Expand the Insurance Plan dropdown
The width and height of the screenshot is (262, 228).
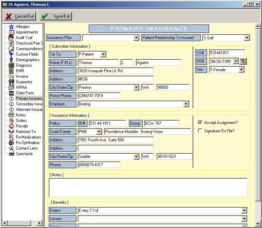136,38
